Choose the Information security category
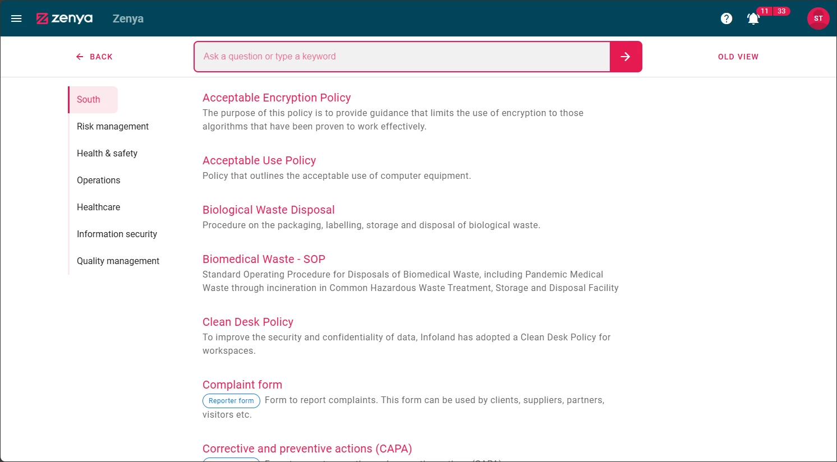Image resolution: width=837 pixels, height=462 pixels. pos(117,234)
